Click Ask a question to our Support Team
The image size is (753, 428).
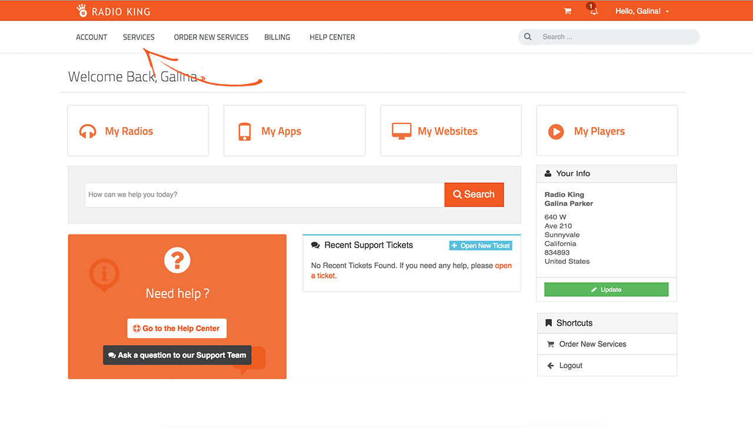point(177,355)
